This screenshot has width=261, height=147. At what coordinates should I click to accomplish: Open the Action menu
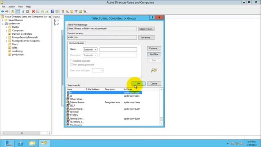(12, 7)
